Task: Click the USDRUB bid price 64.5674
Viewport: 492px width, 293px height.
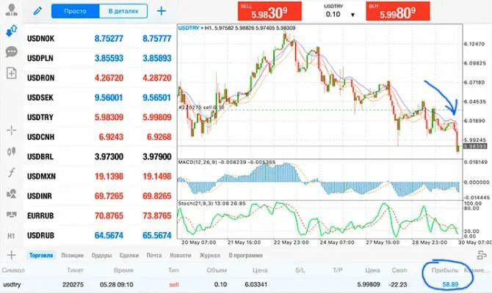Action: tap(109, 235)
